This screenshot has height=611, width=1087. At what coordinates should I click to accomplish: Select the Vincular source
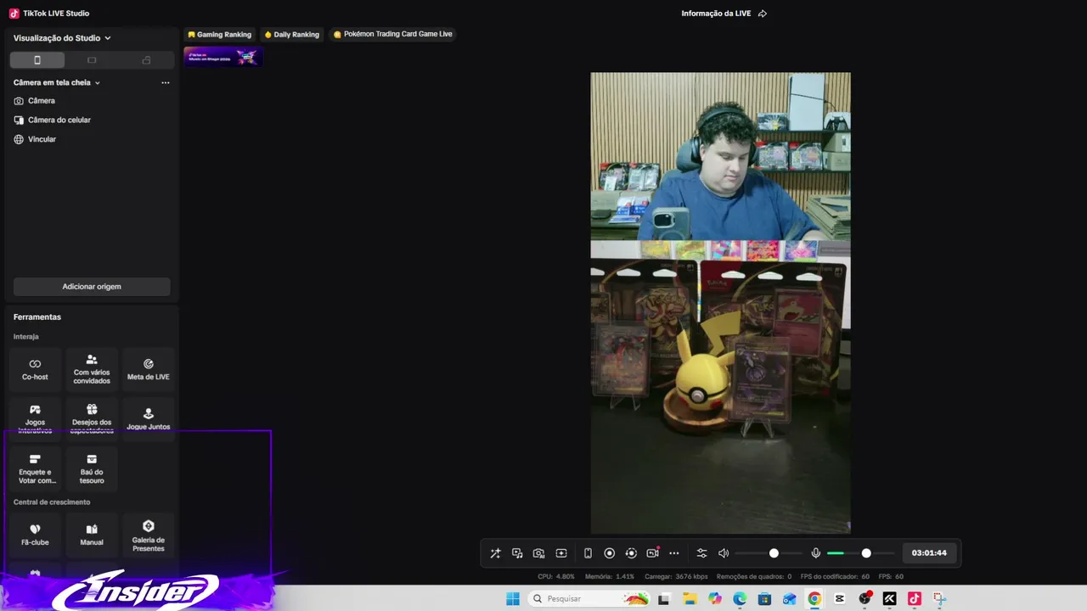[35, 139]
